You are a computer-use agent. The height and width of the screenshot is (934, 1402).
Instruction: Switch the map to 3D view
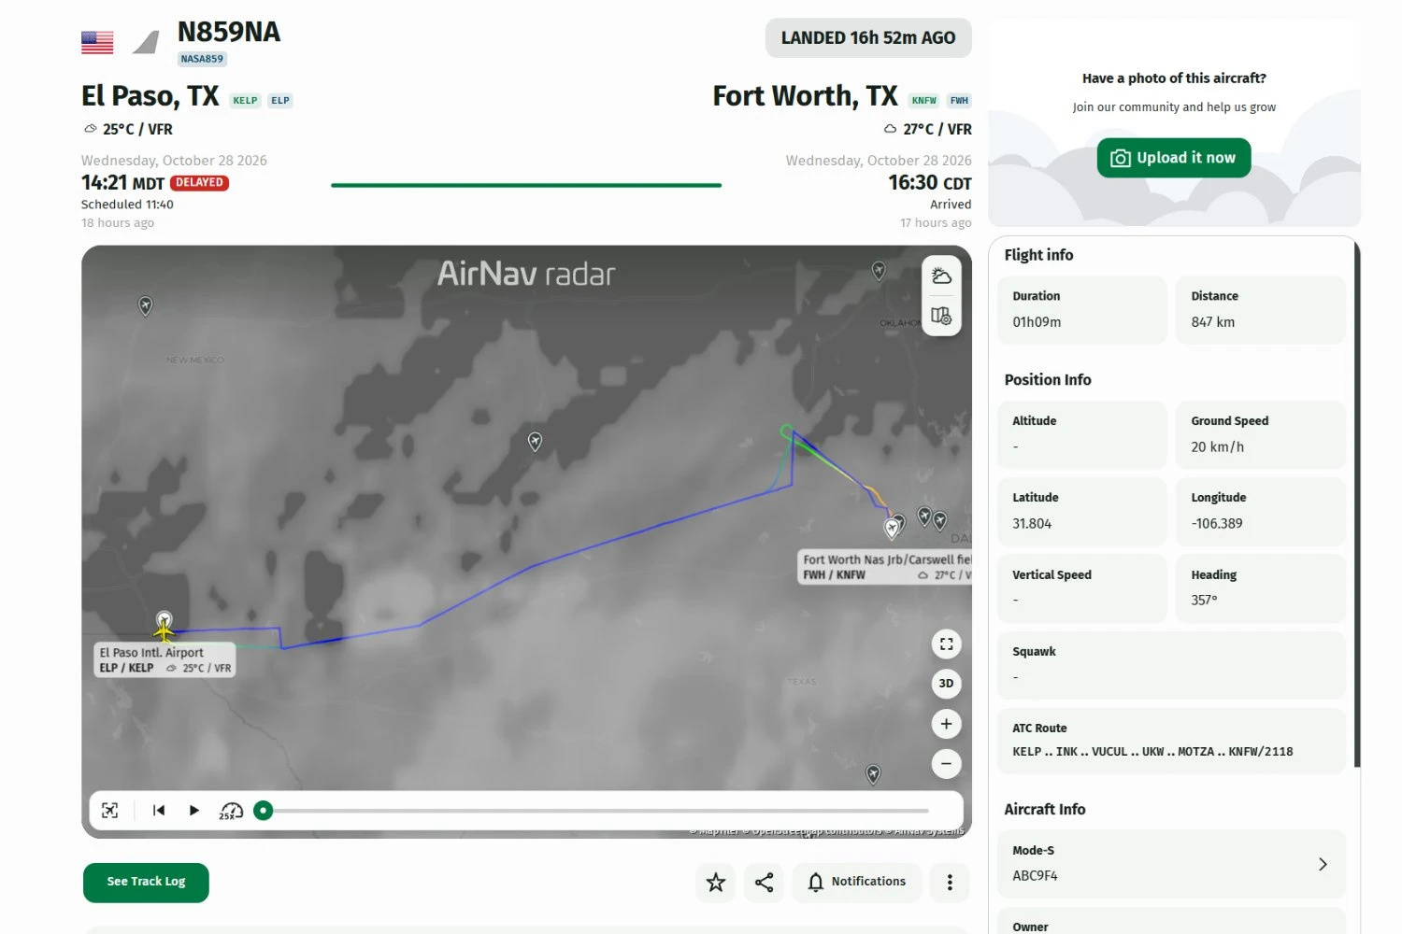[x=946, y=684]
